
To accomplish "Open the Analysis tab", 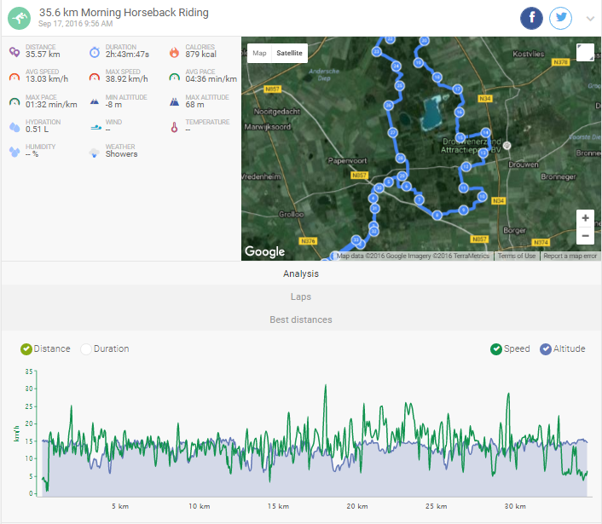I will point(301,274).
